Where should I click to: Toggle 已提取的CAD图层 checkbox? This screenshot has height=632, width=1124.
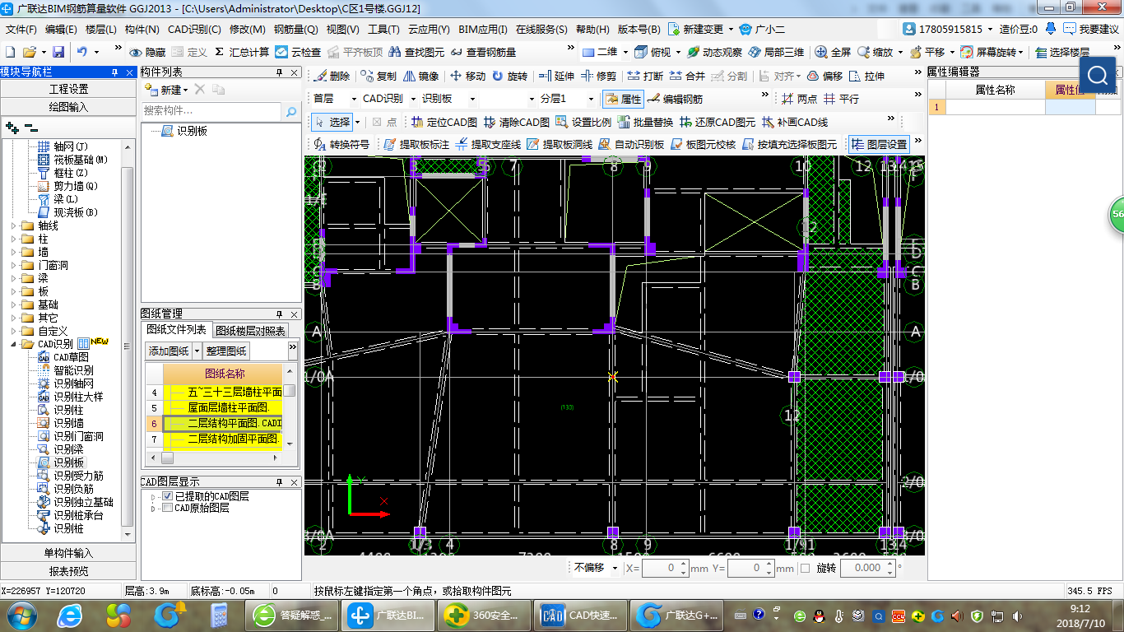tap(168, 496)
